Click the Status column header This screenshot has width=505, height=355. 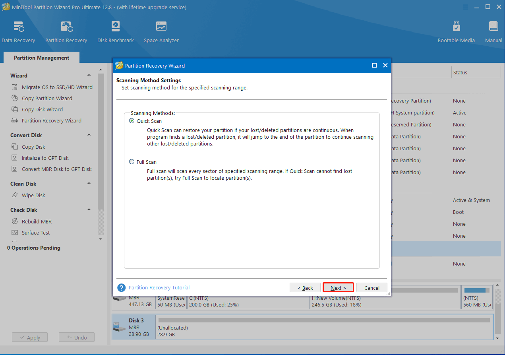[x=476, y=72]
